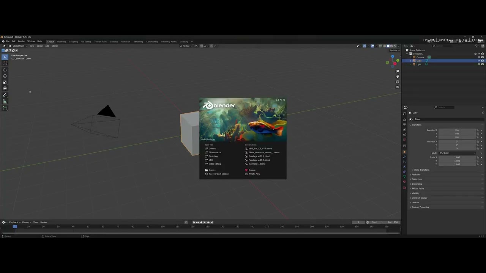This screenshot has height=273, width=486.
Task: Switch orthographic/perspective view via grid icon
Action: click(x=398, y=87)
